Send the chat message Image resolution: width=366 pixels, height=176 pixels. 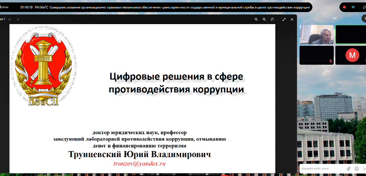point(364,168)
